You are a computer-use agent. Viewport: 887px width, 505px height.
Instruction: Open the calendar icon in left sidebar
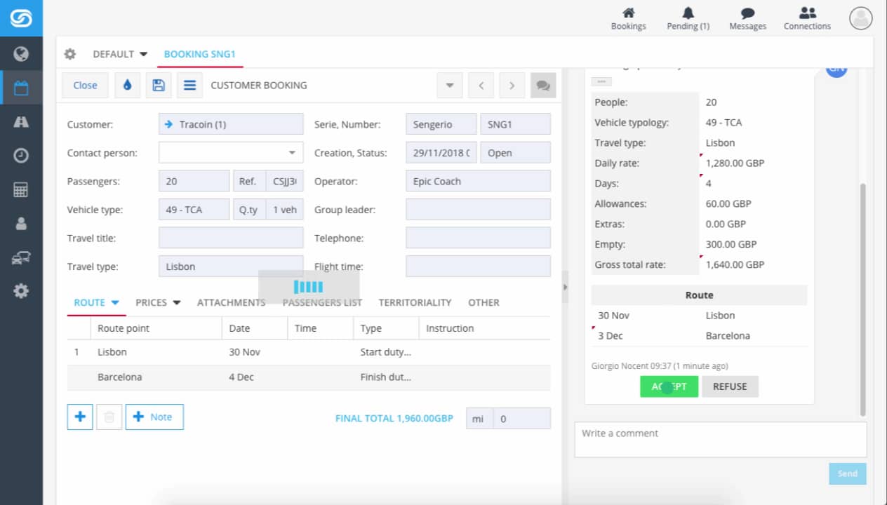pyautogui.click(x=21, y=88)
